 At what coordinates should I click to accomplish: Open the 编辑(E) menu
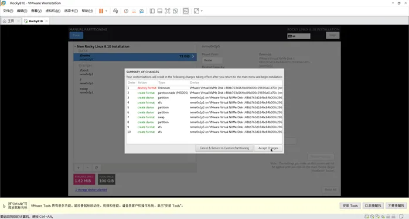click(x=22, y=11)
